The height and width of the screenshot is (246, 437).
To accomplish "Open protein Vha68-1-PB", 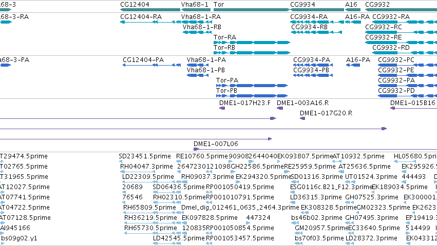I will [x=206, y=70].
